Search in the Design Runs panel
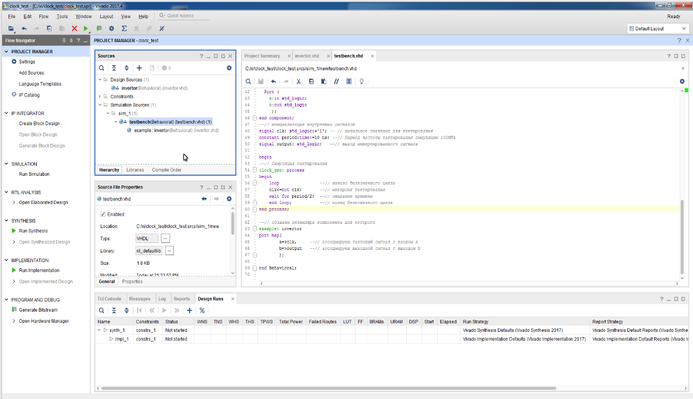693x399 pixels. [x=101, y=310]
